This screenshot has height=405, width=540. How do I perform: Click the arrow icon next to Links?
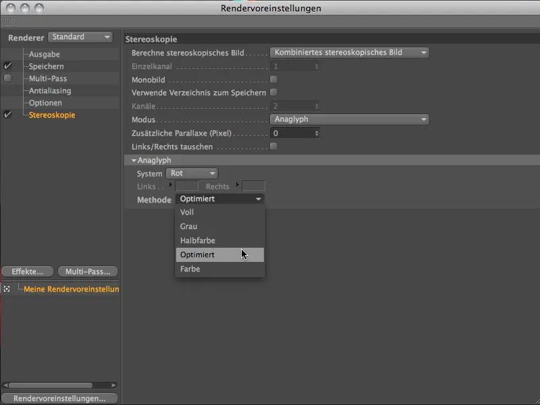[171, 186]
